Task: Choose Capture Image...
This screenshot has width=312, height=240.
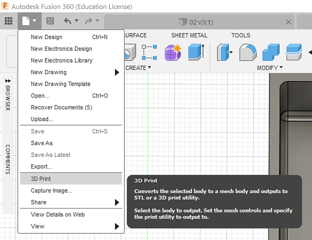Action: pyautogui.click(x=71, y=191)
